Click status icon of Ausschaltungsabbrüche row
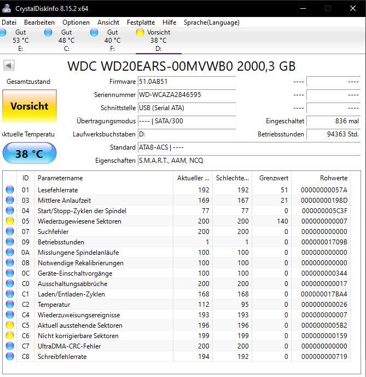 pyautogui.click(x=10, y=283)
